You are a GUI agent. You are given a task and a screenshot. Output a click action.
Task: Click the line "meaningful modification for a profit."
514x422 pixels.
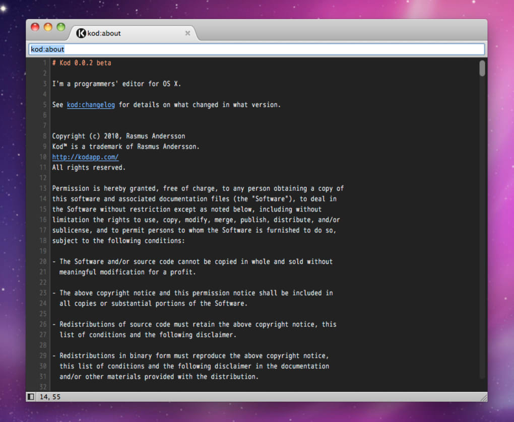tap(127, 272)
